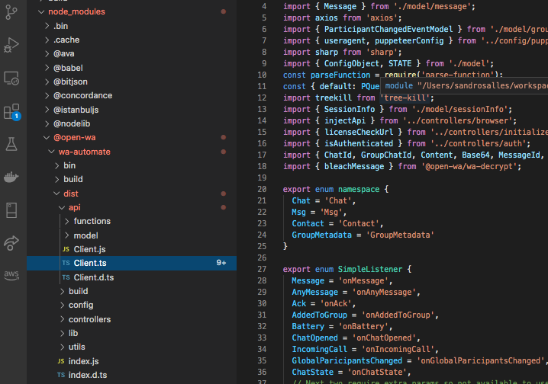Collapse the dist folder

131,194
